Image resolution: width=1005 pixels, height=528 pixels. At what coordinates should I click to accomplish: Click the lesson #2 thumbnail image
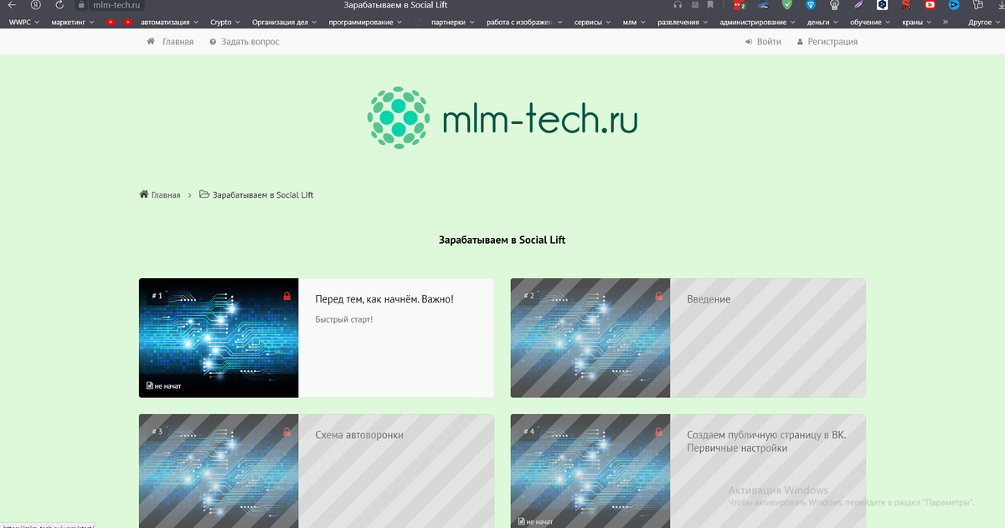point(590,338)
